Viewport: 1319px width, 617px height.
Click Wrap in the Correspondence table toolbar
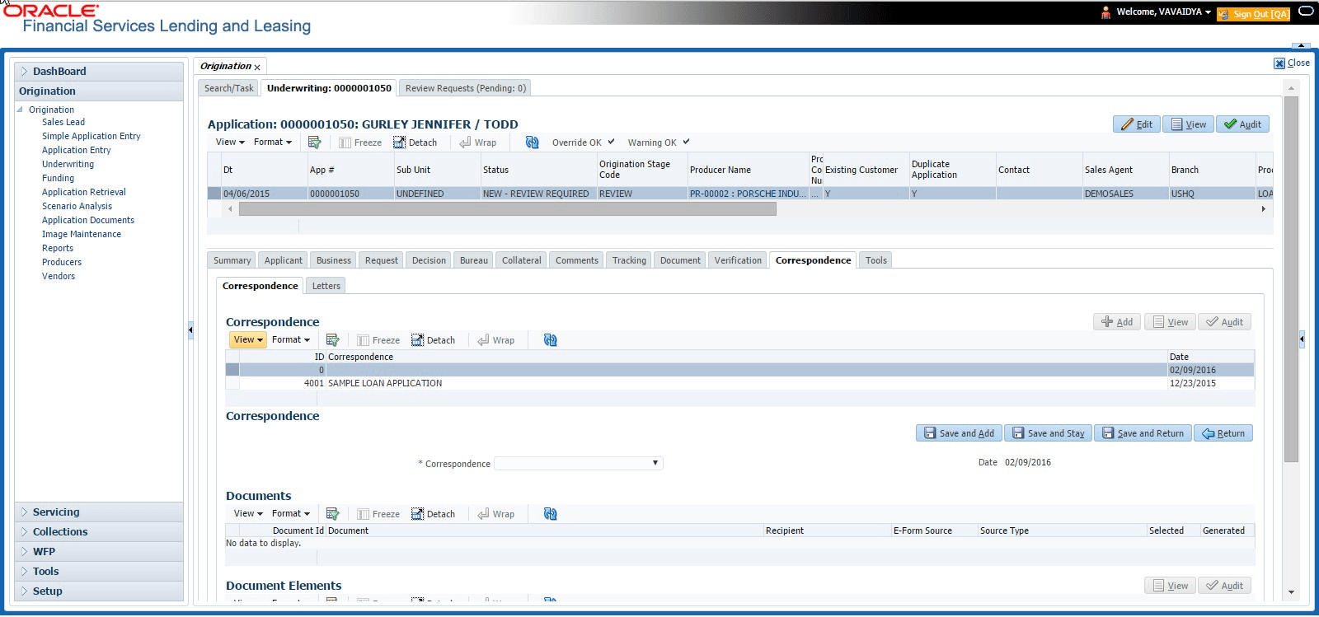(x=495, y=340)
